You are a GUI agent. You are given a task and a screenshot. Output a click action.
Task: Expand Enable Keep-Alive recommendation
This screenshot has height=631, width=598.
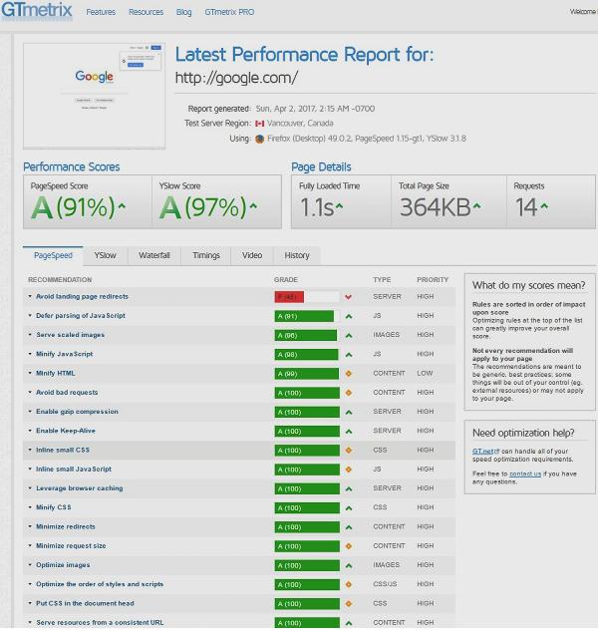[x=30, y=431]
